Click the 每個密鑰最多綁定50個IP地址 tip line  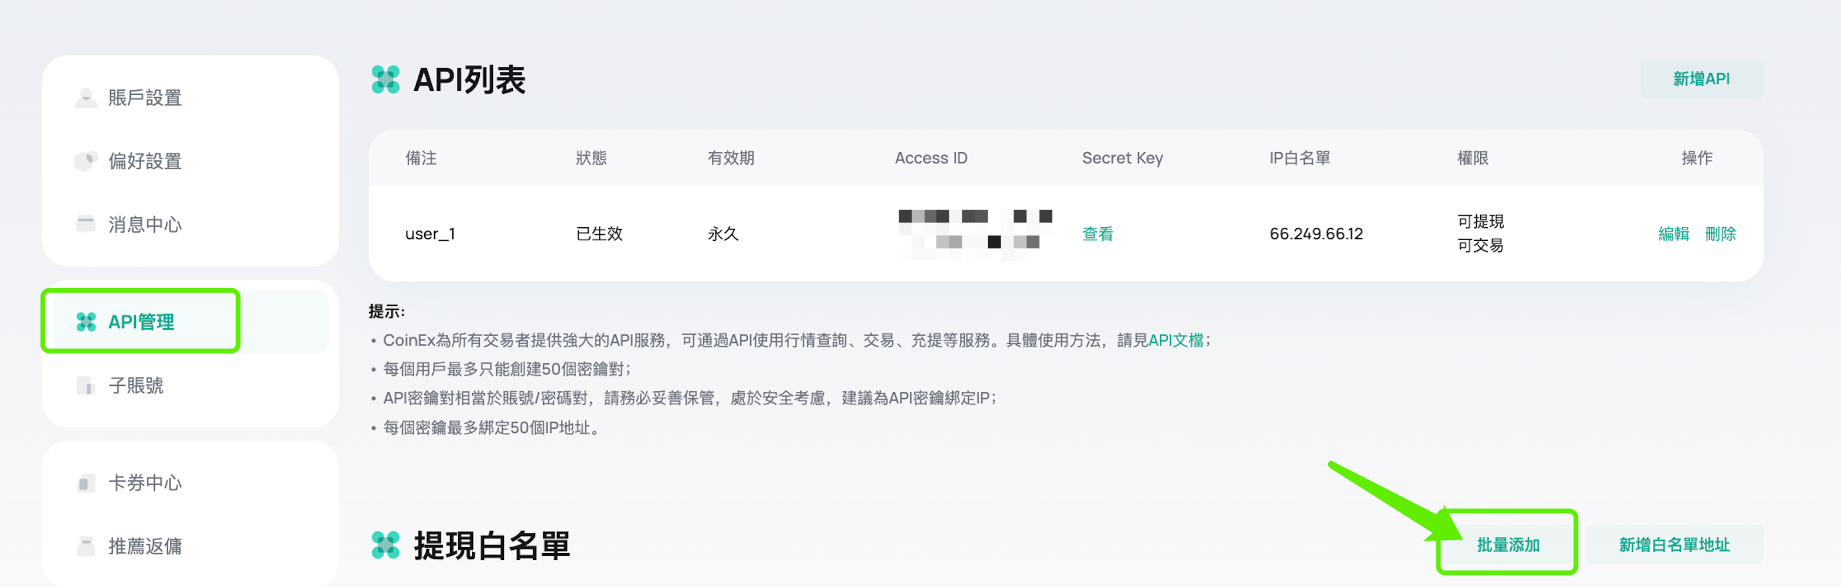click(x=491, y=428)
